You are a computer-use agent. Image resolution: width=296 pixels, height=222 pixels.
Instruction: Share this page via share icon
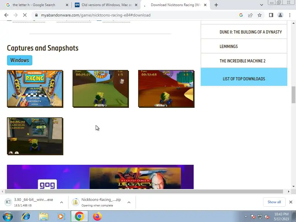(250, 15)
